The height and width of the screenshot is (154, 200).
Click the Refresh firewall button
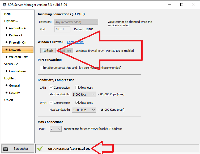[48, 51]
